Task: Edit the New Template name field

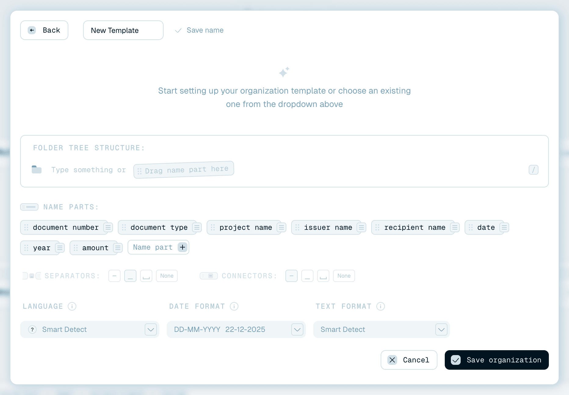Action: coord(123,30)
